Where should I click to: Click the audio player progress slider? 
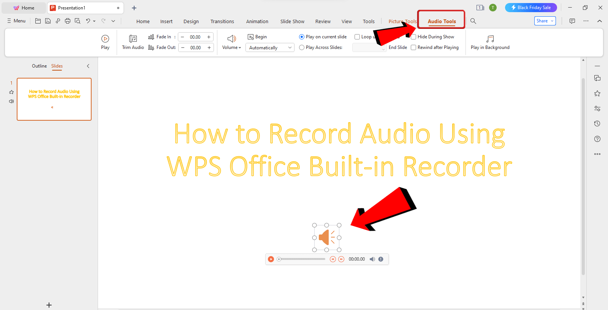click(x=301, y=259)
